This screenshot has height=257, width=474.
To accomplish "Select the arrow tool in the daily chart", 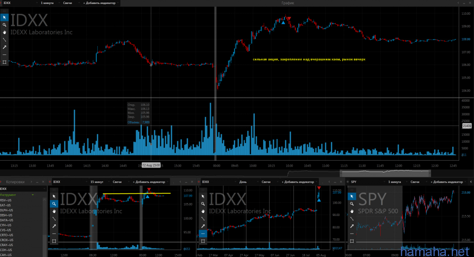I will 203,226.
